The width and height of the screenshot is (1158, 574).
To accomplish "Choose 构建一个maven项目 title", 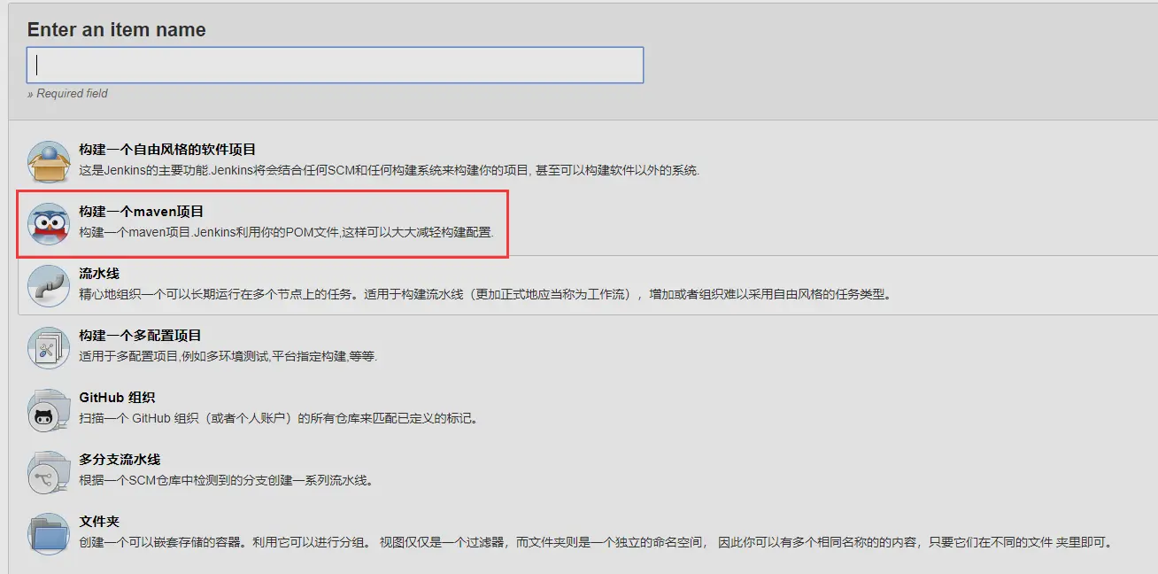I will pos(142,212).
